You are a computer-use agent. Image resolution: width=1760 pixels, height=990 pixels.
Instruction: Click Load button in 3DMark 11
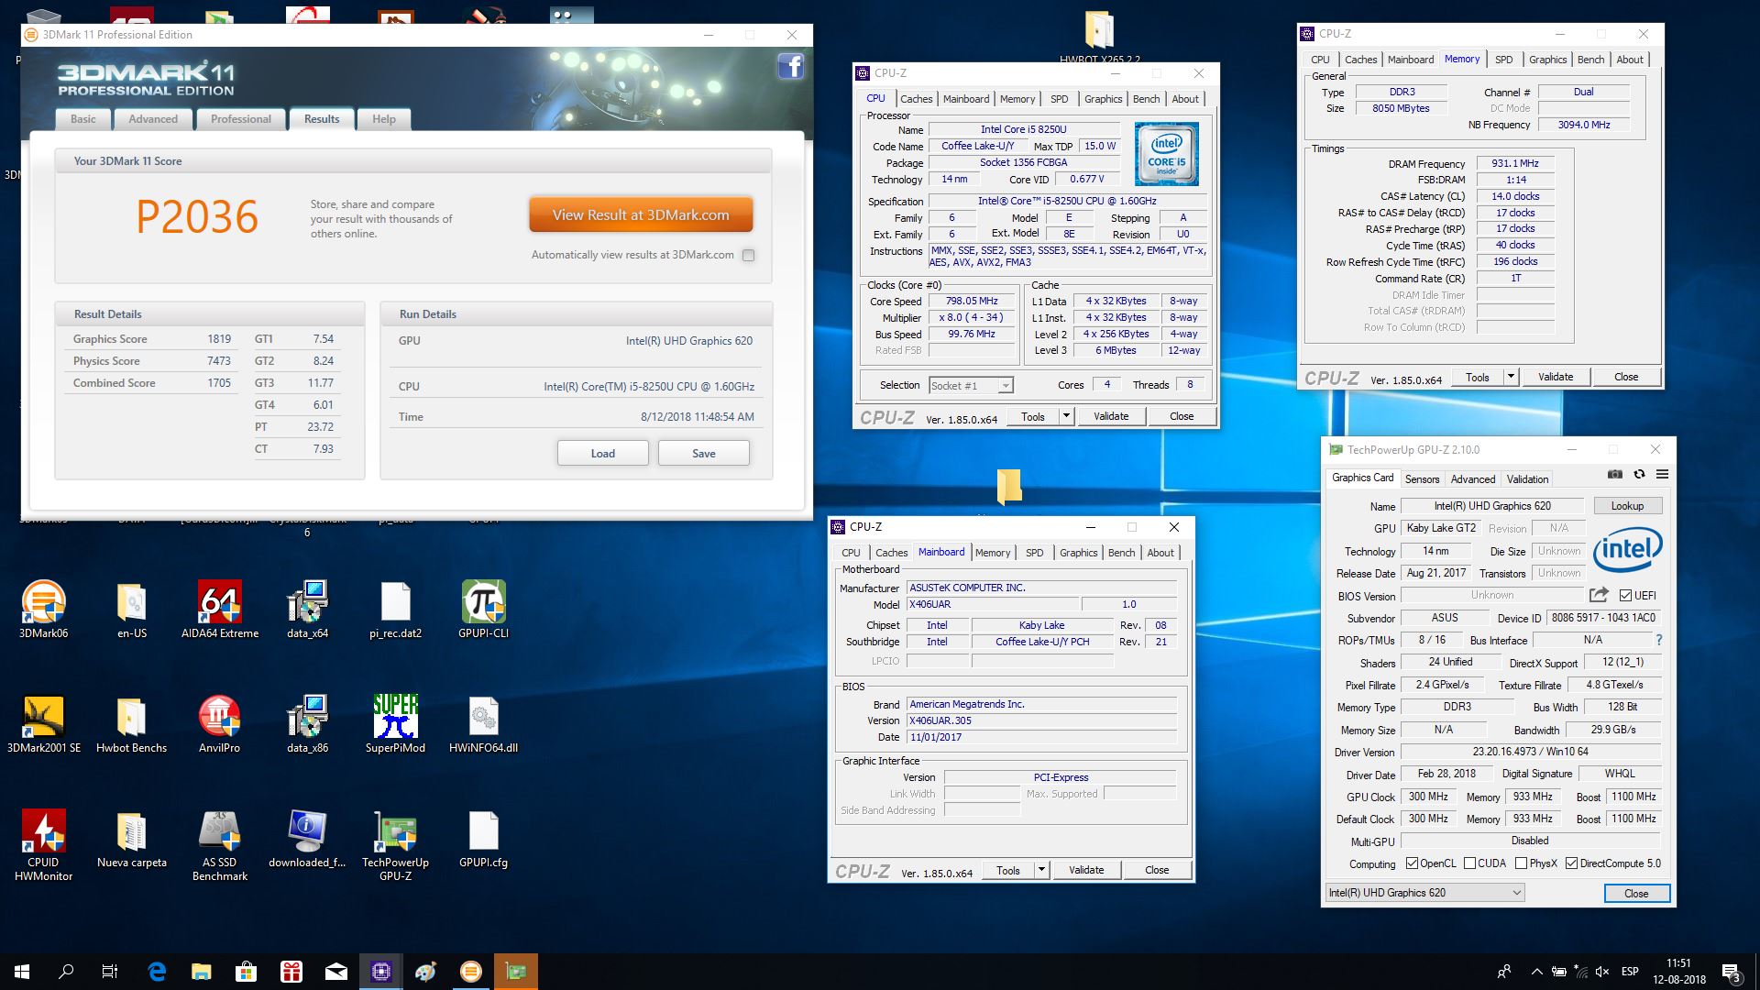coord(602,453)
